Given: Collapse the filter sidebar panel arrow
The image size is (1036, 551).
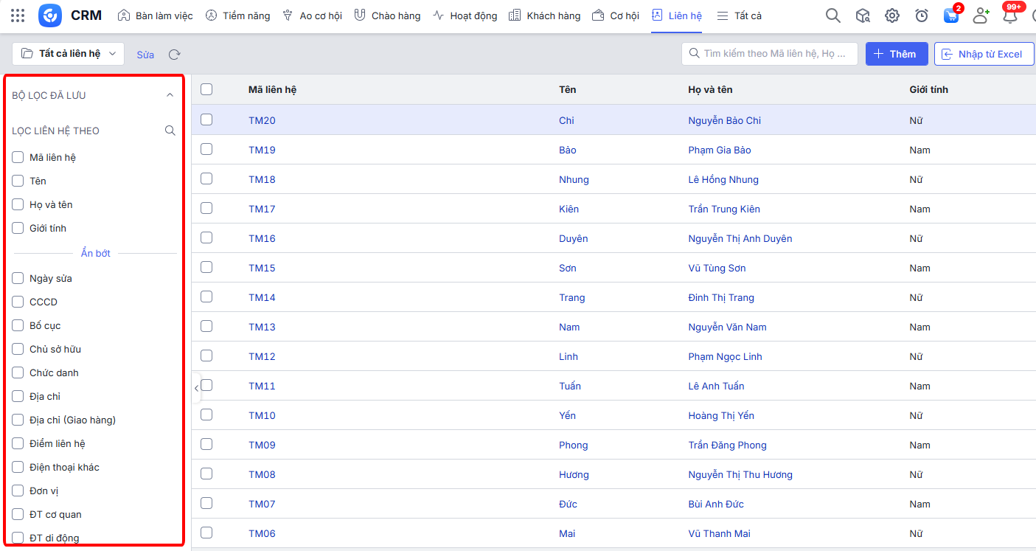Looking at the screenshot, I should point(196,387).
